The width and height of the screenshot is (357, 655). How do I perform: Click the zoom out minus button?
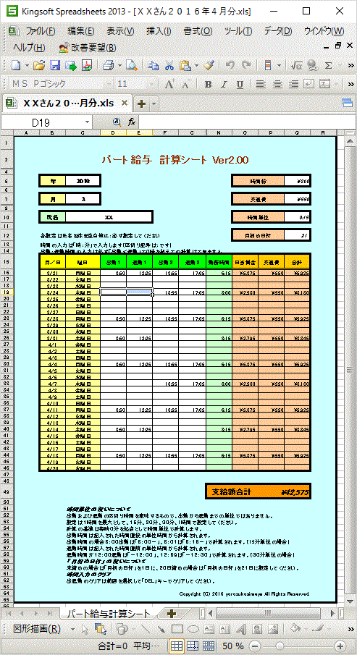pos(256,646)
